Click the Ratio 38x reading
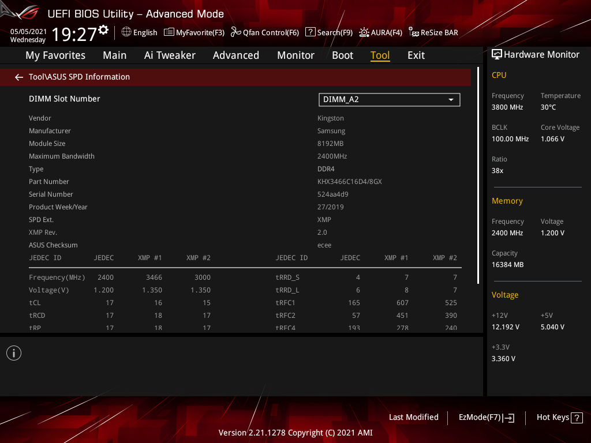The height and width of the screenshot is (443, 591). click(x=498, y=171)
